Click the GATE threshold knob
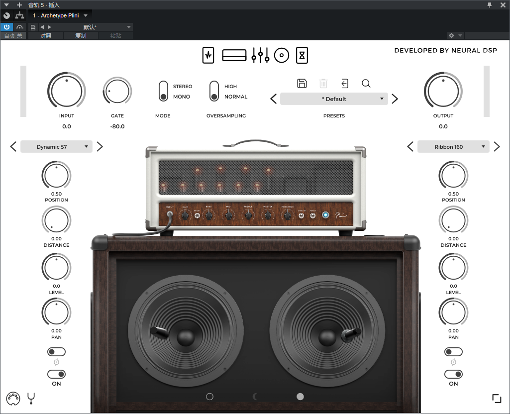This screenshot has width=510, height=414. [117, 92]
